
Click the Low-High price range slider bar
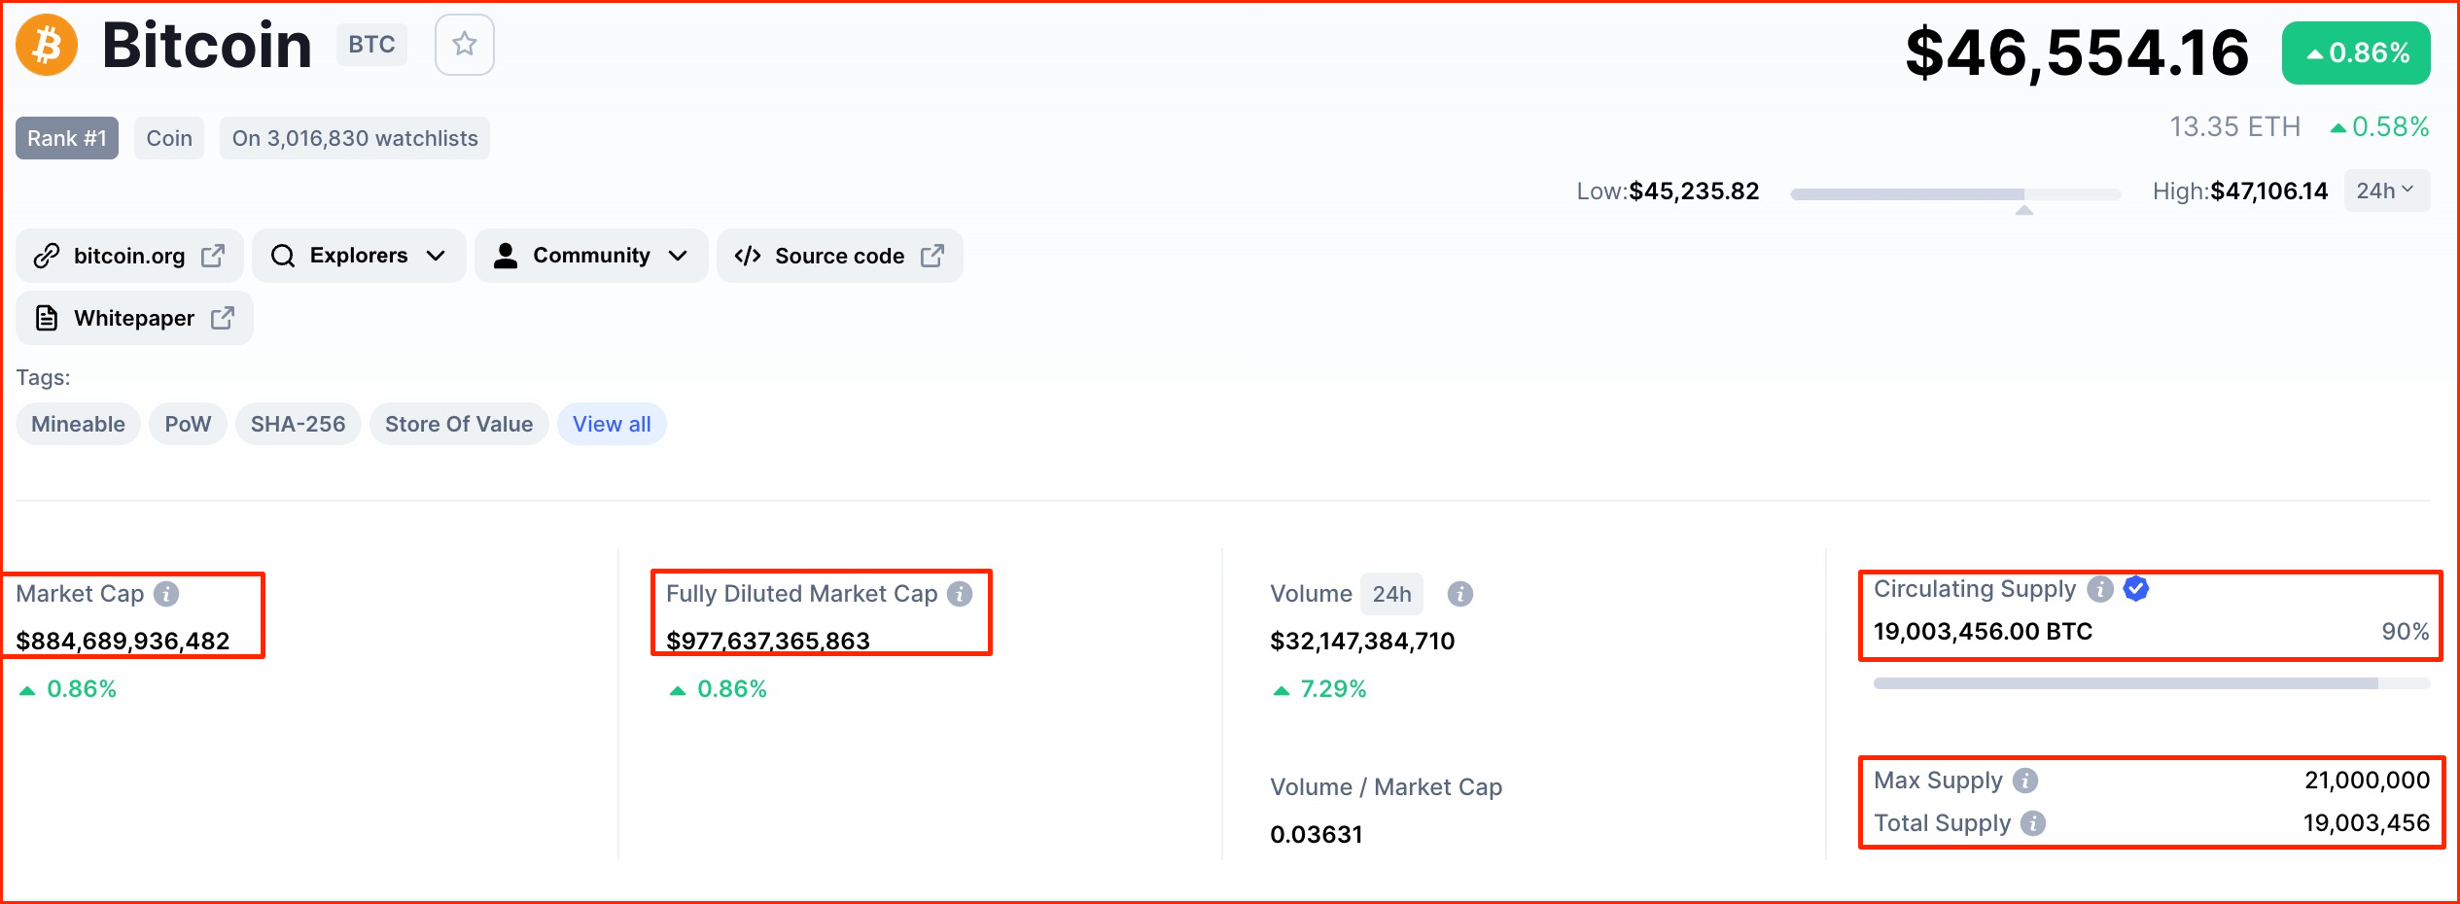coord(1955,194)
